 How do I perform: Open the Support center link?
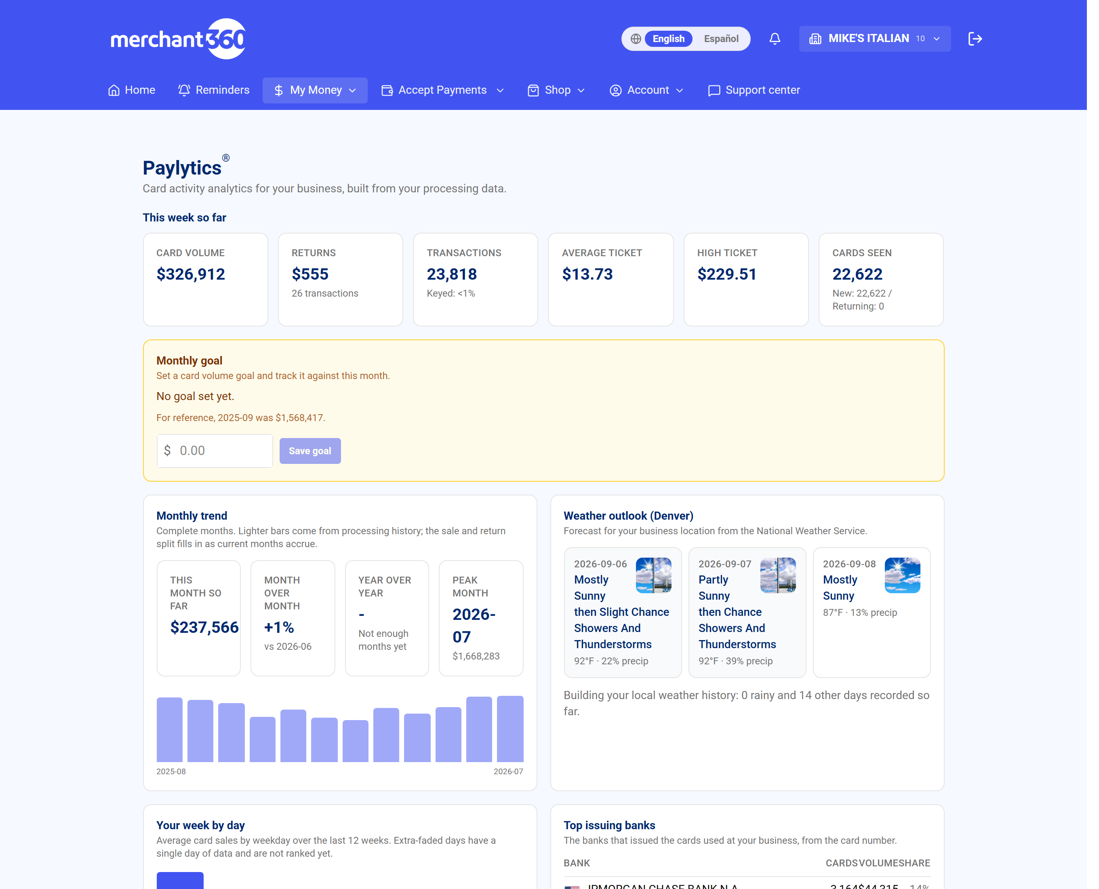(754, 91)
